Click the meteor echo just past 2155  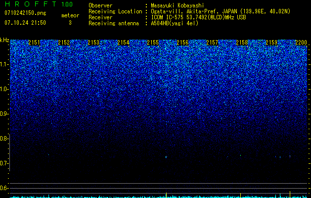click(x=166, y=157)
